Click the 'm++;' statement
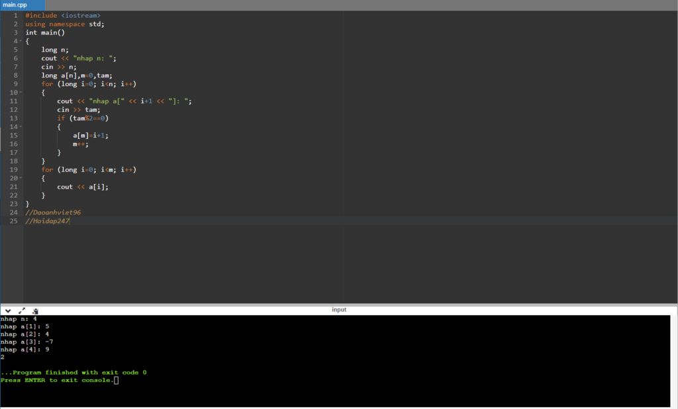This screenshot has height=409, width=678. click(x=80, y=144)
